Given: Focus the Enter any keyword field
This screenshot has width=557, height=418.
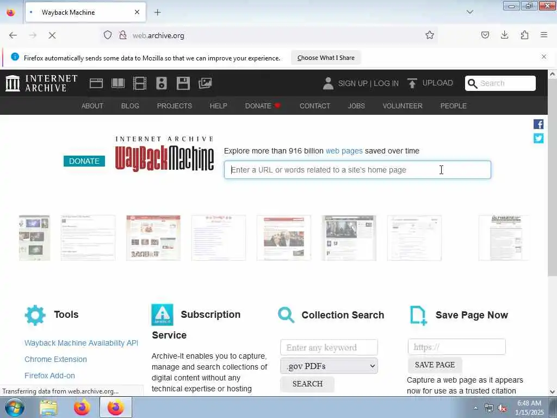Looking at the screenshot, I should pyautogui.click(x=329, y=347).
